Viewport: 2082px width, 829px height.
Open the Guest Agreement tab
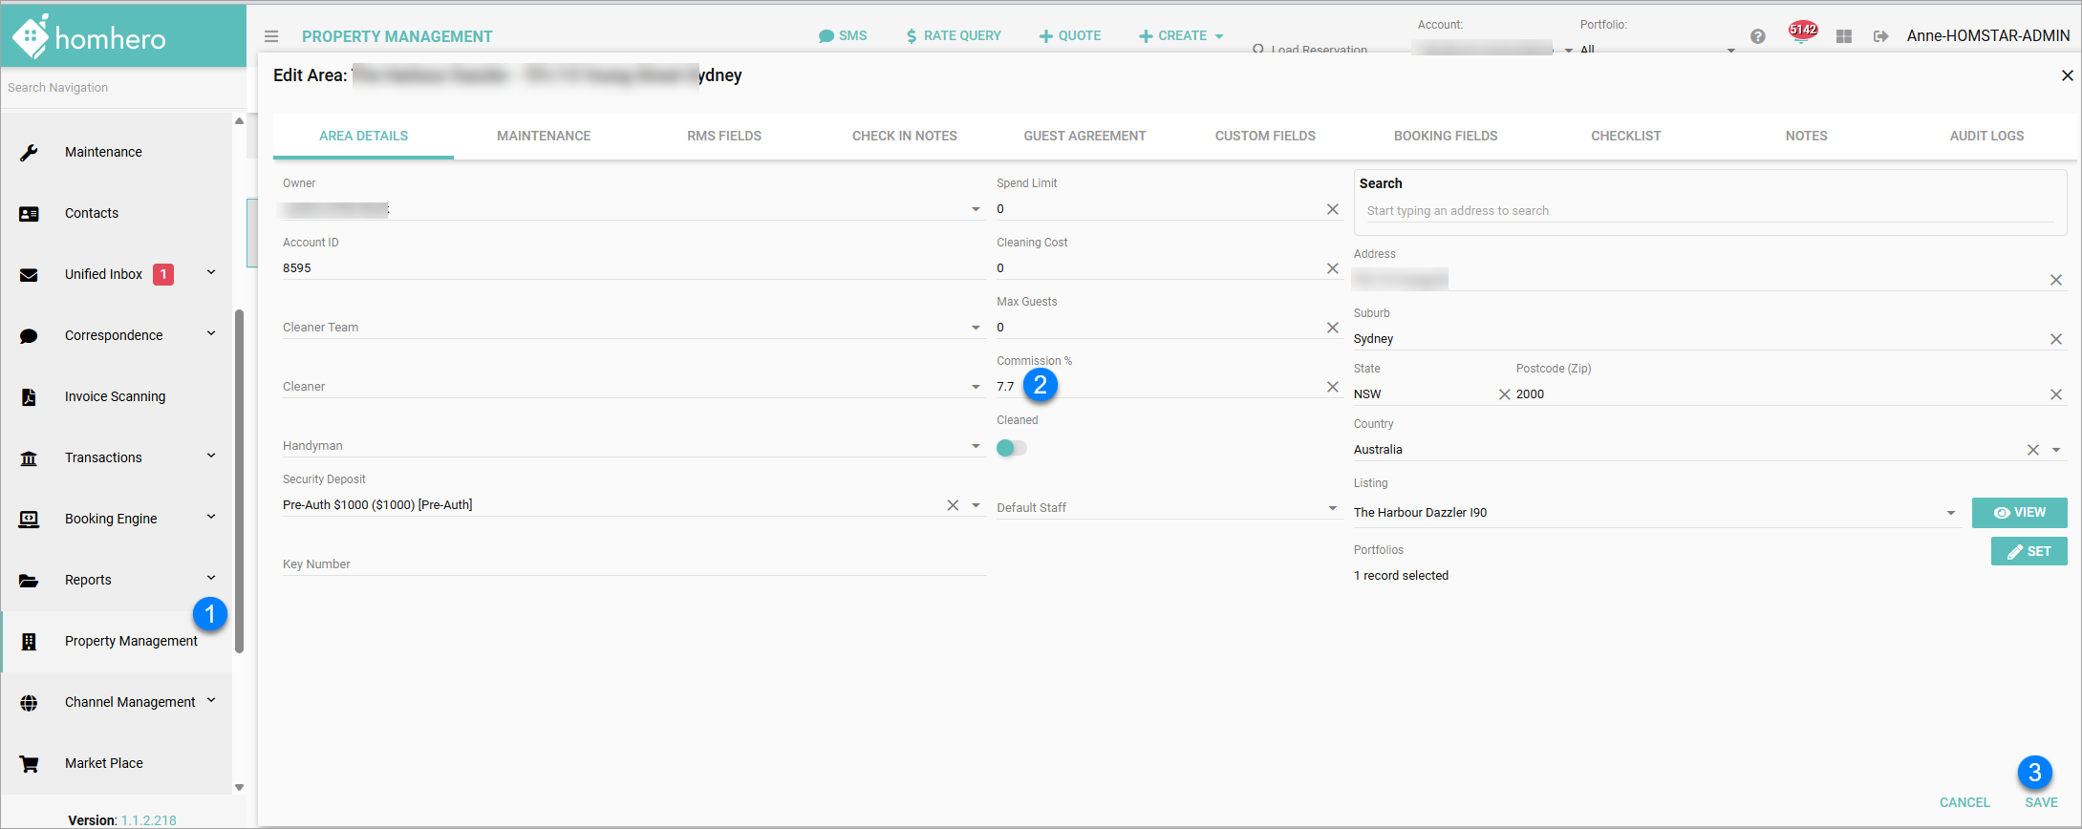pyautogui.click(x=1084, y=136)
